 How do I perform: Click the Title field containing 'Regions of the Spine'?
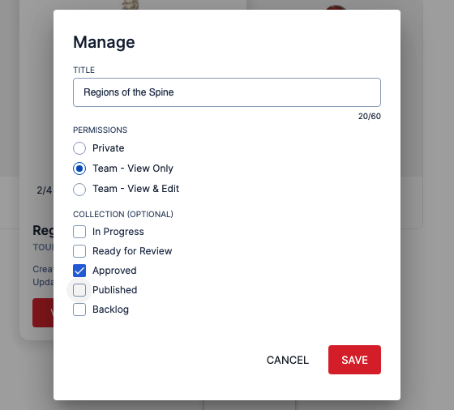227,92
